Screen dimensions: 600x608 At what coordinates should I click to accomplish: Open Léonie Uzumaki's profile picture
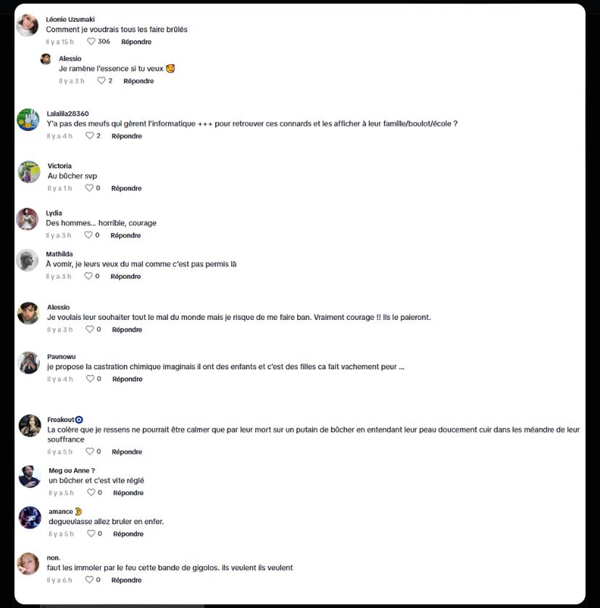click(27, 25)
